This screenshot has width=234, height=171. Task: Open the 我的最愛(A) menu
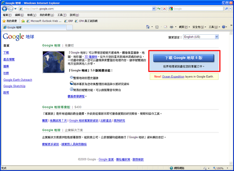(x=47, y=15)
